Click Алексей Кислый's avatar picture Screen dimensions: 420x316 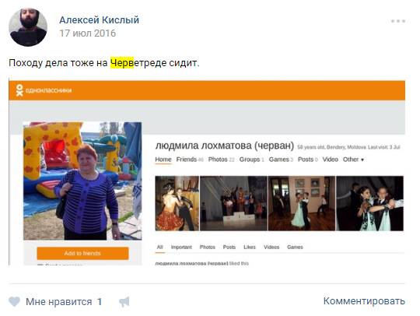(x=28, y=27)
